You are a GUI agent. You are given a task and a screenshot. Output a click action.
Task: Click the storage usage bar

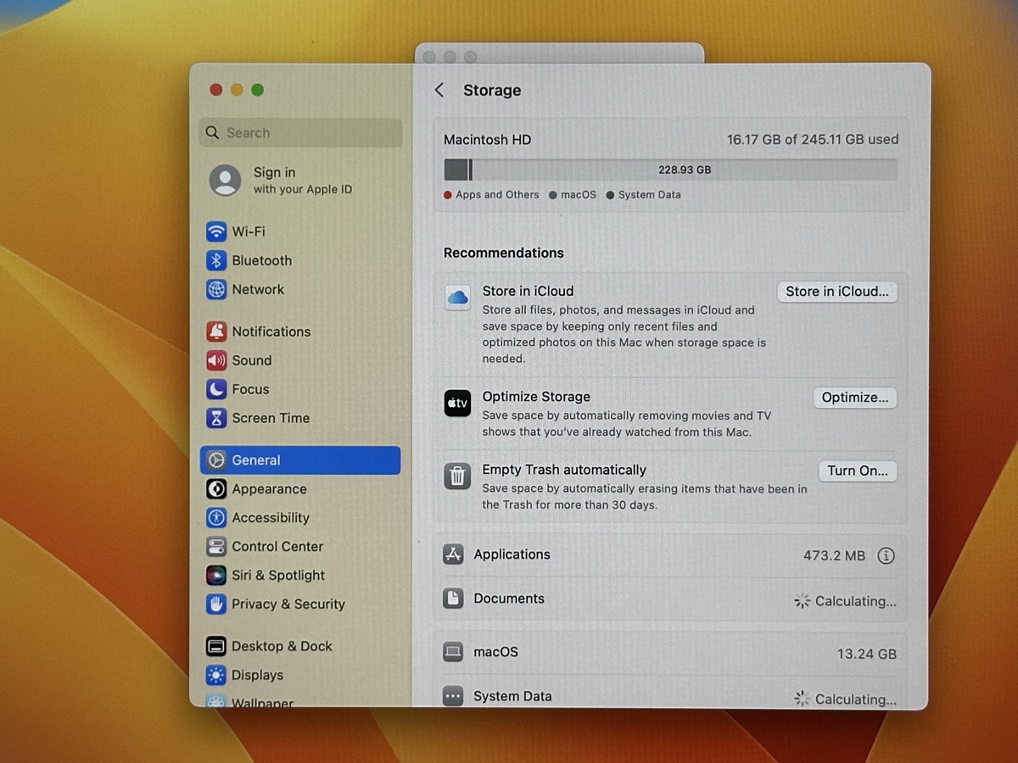click(x=670, y=170)
